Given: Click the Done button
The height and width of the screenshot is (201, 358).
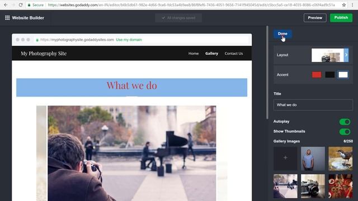Looking at the screenshot, I should pyautogui.click(x=282, y=33).
